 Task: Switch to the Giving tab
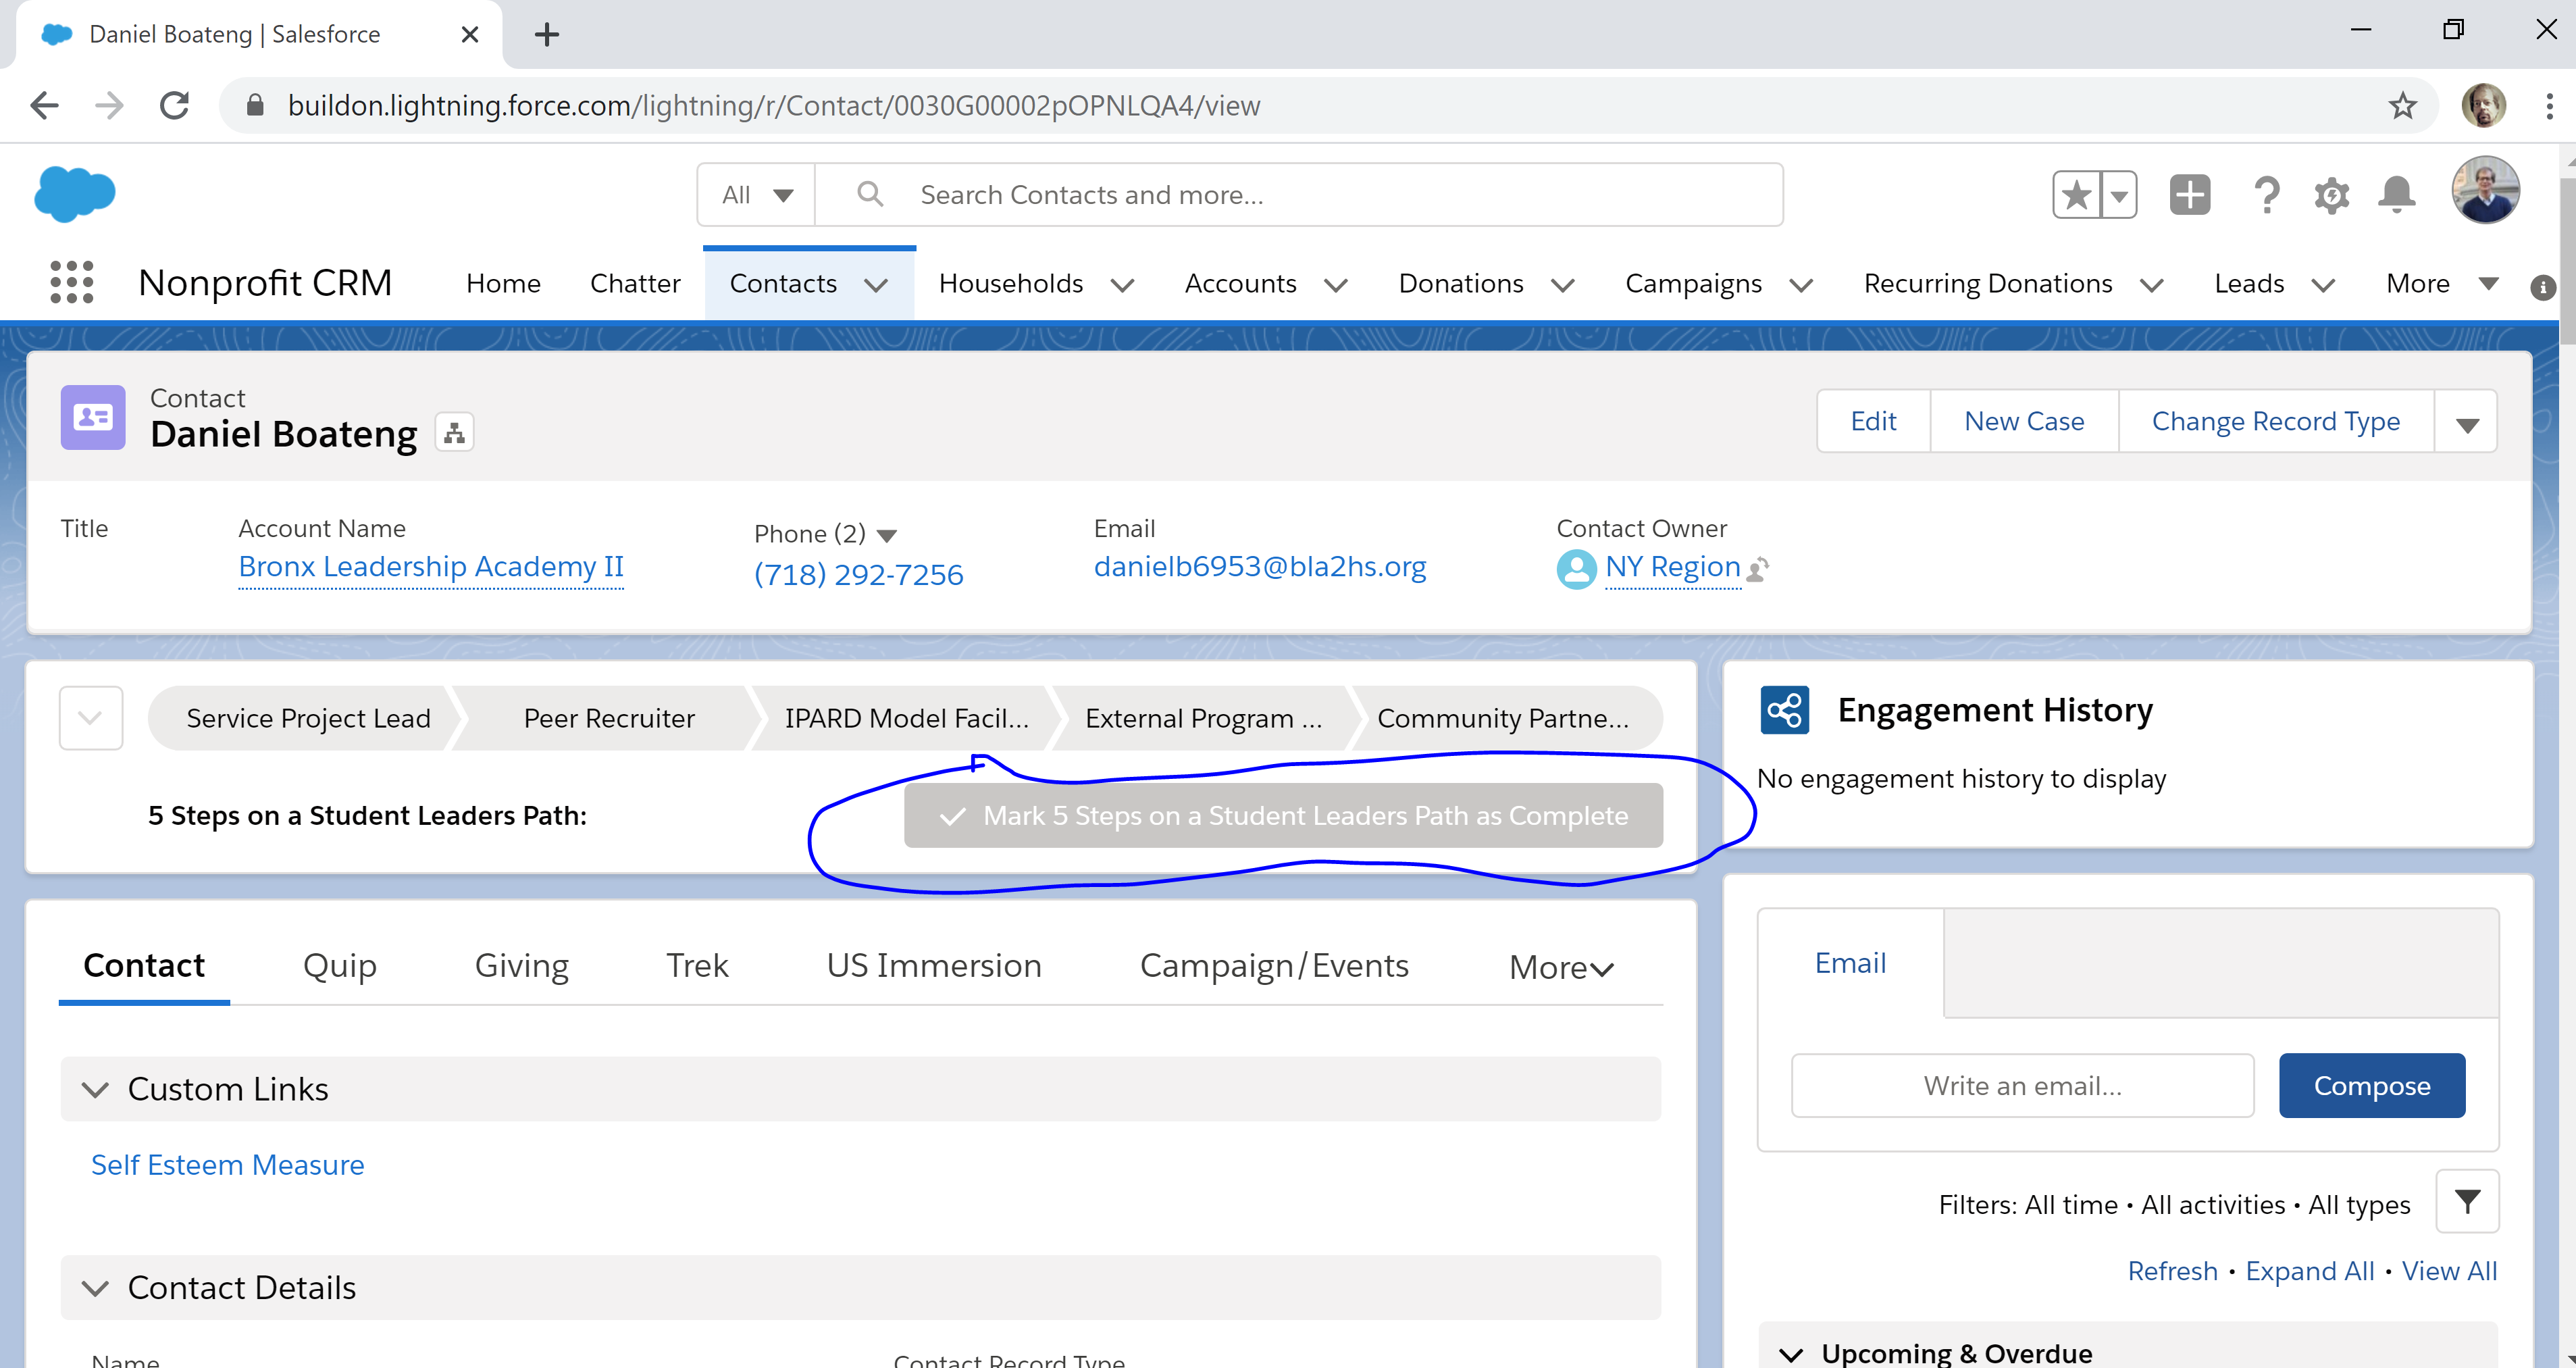(x=521, y=965)
